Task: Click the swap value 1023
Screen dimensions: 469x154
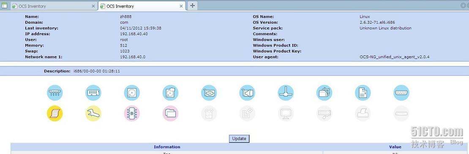Action: tap(125, 51)
